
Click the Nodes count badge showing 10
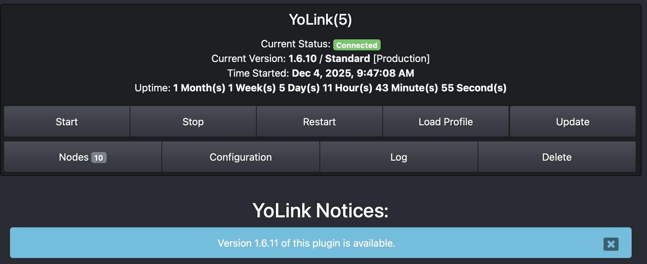point(99,158)
